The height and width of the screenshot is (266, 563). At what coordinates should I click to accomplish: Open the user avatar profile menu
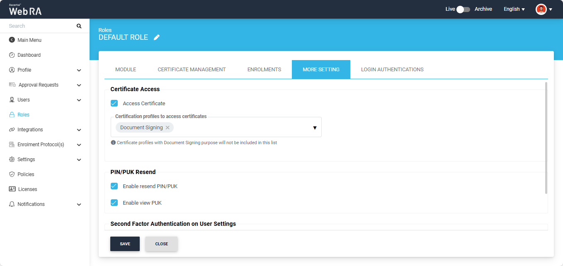(541, 9)
